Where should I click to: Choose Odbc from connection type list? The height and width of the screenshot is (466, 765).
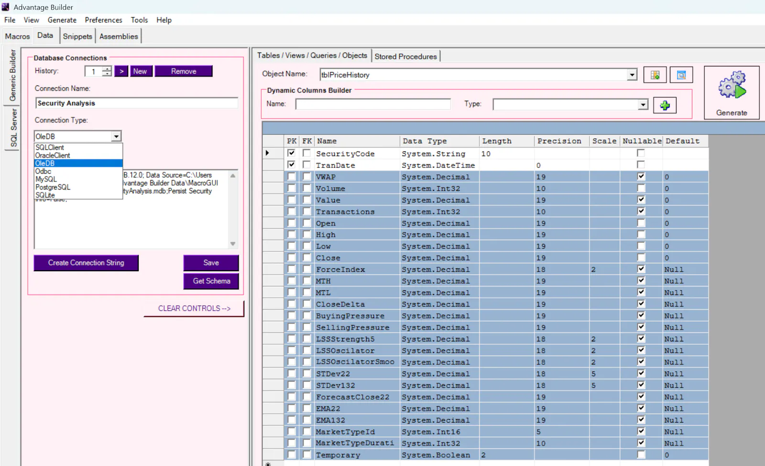click(78, 171)
